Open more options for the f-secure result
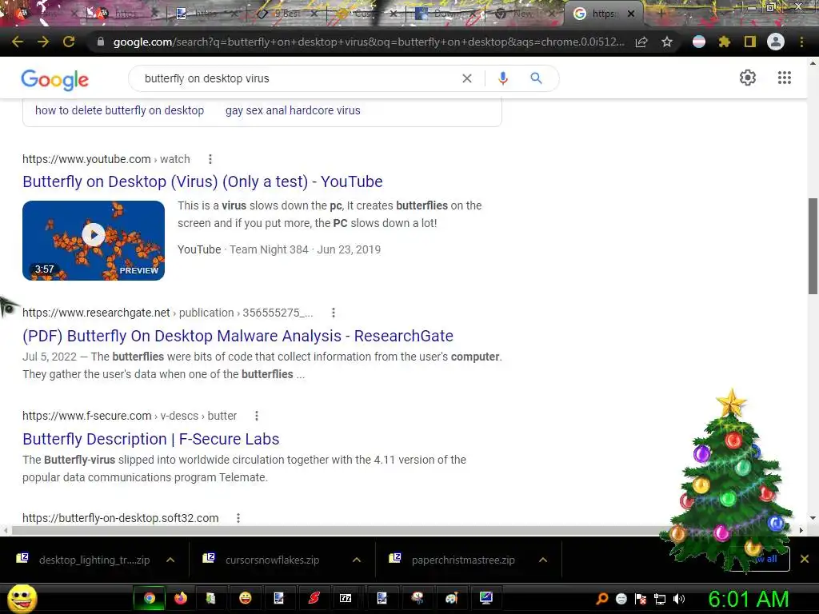The image size is (819, 614). tap(257, 416)
